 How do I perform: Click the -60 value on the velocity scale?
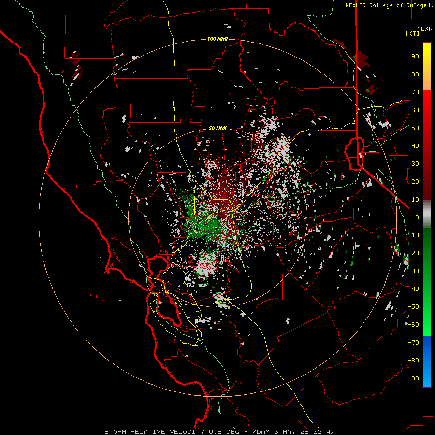pos(413,325)
